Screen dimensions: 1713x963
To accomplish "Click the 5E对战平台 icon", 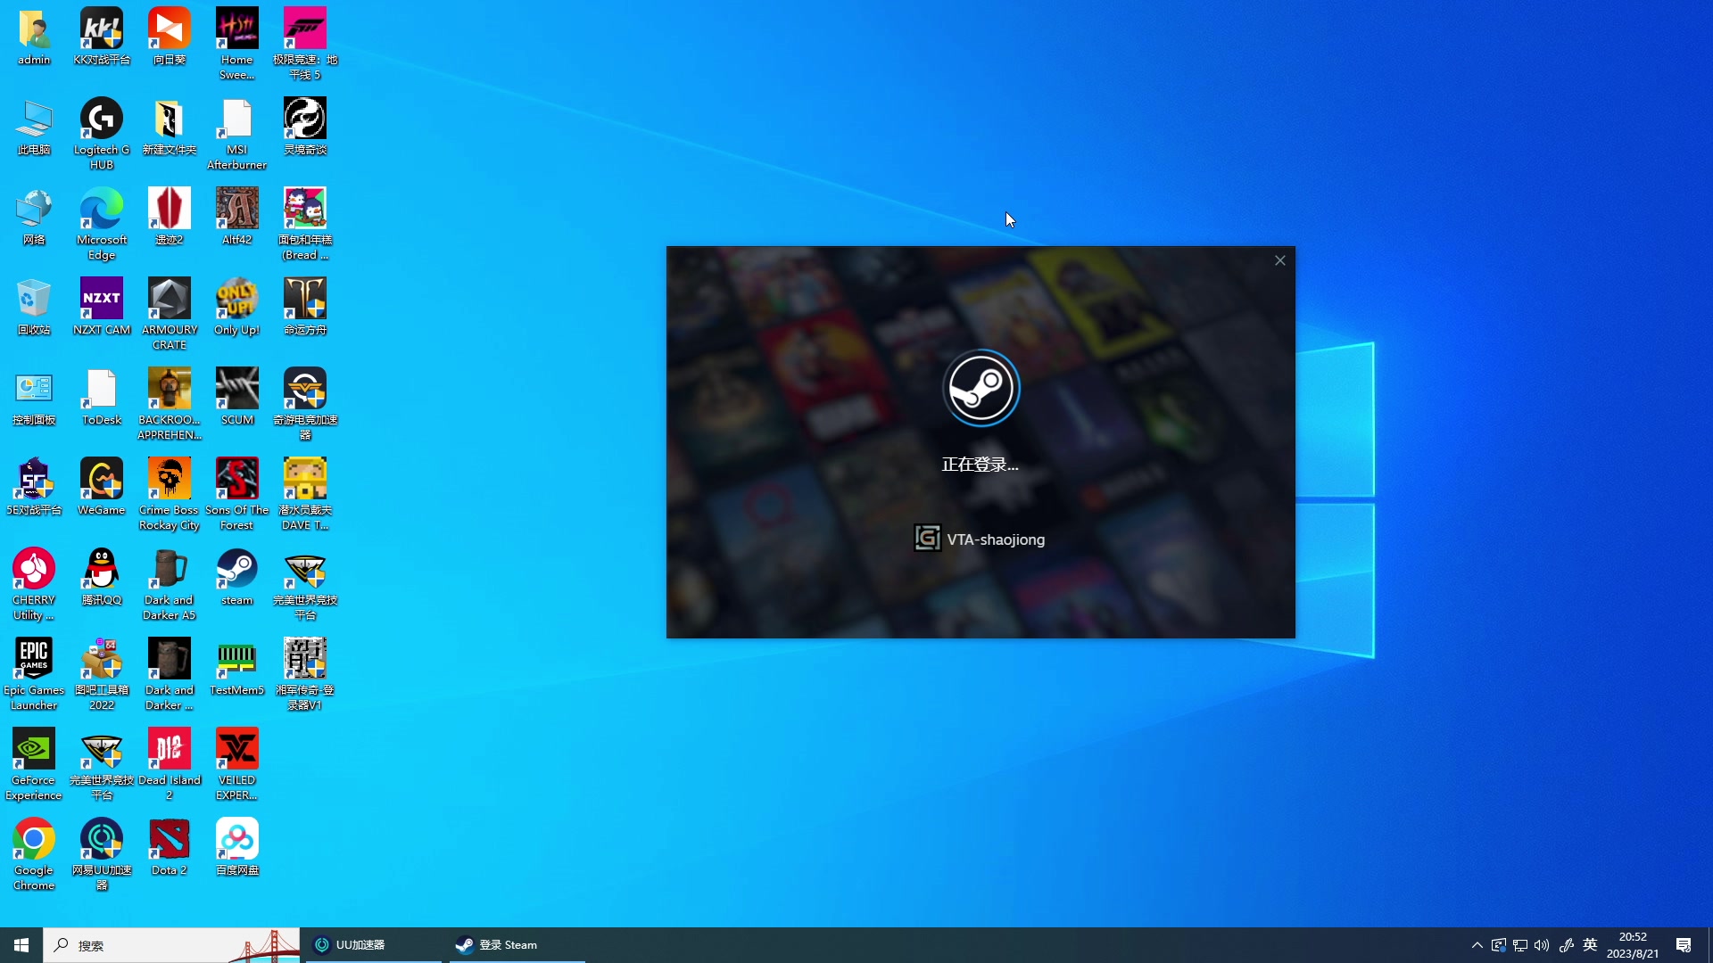I will point(34,487).
